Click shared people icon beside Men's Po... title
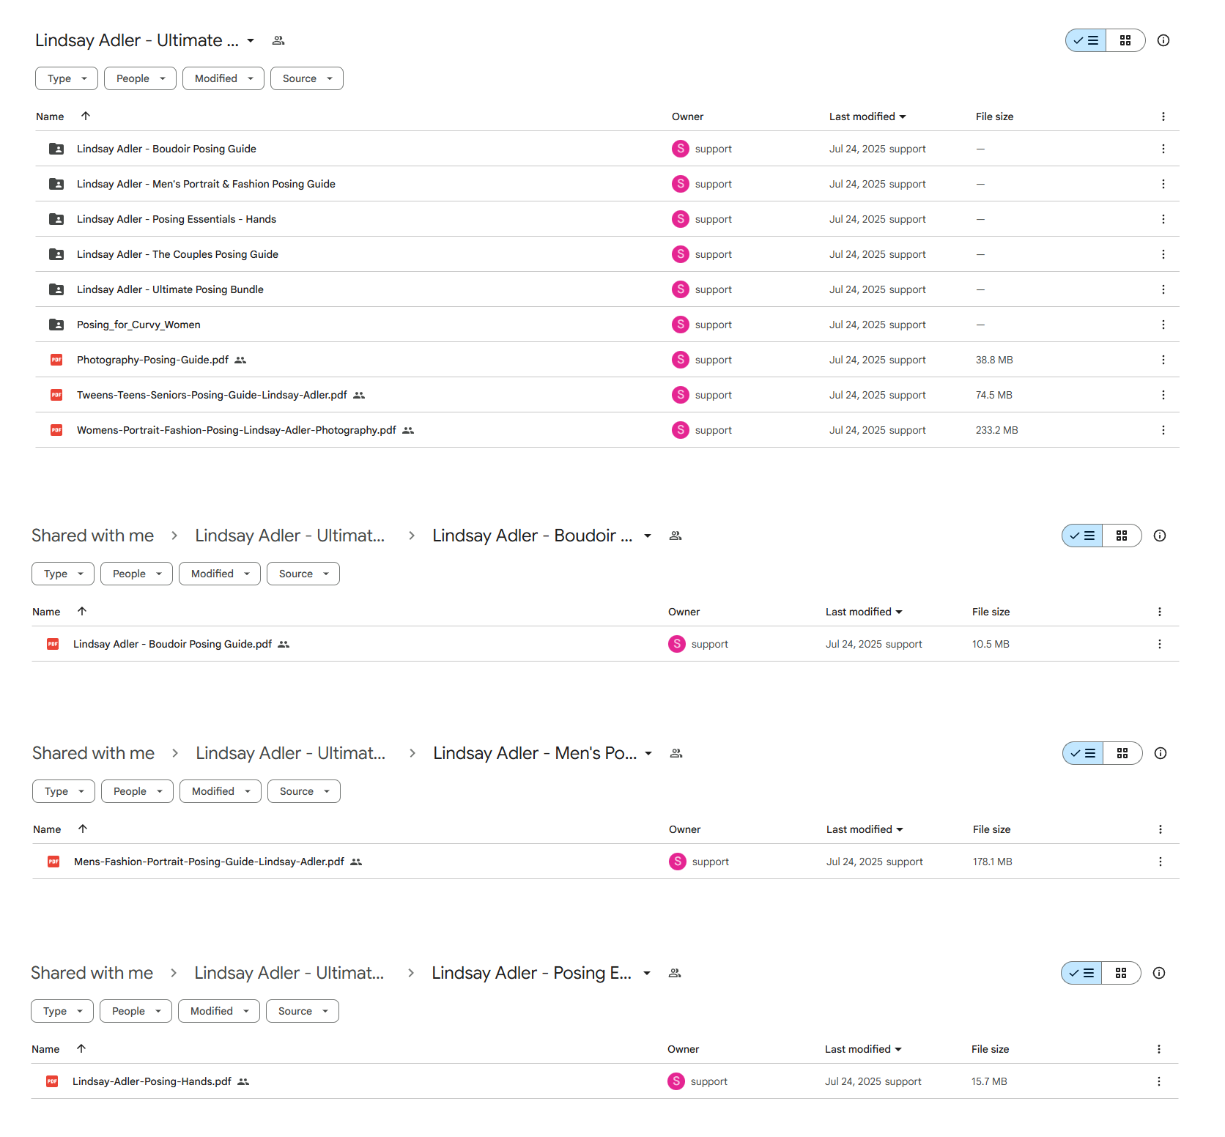Viewport: 1225px width, 1137px height. 676,753
